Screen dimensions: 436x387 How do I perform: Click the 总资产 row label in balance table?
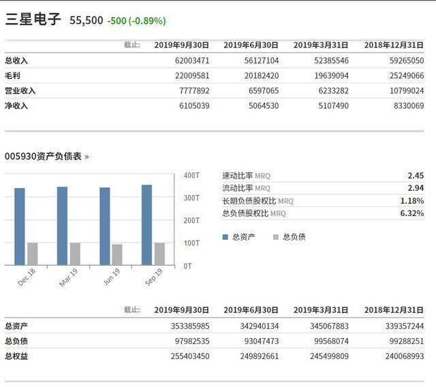(16, 326)
